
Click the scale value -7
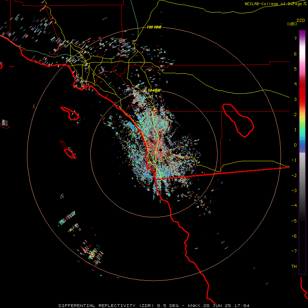(294, 251)
